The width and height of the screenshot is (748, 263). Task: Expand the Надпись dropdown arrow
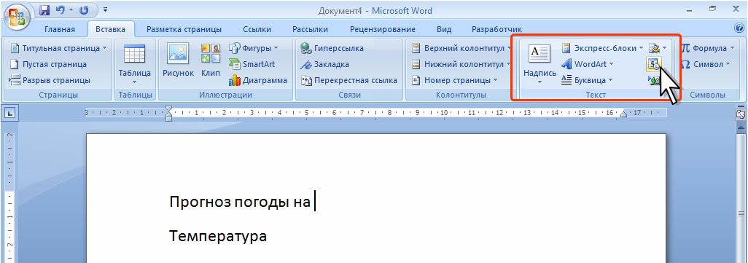[540, 82]
